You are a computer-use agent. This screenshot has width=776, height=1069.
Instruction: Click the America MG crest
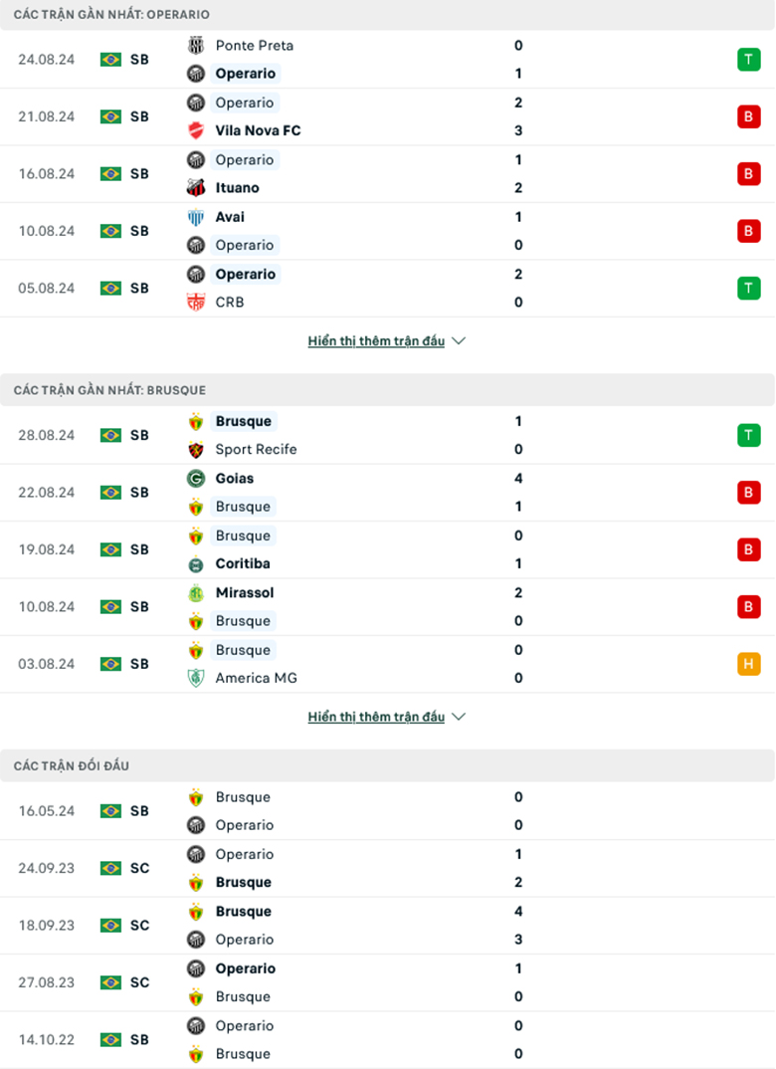click(196, 679)
